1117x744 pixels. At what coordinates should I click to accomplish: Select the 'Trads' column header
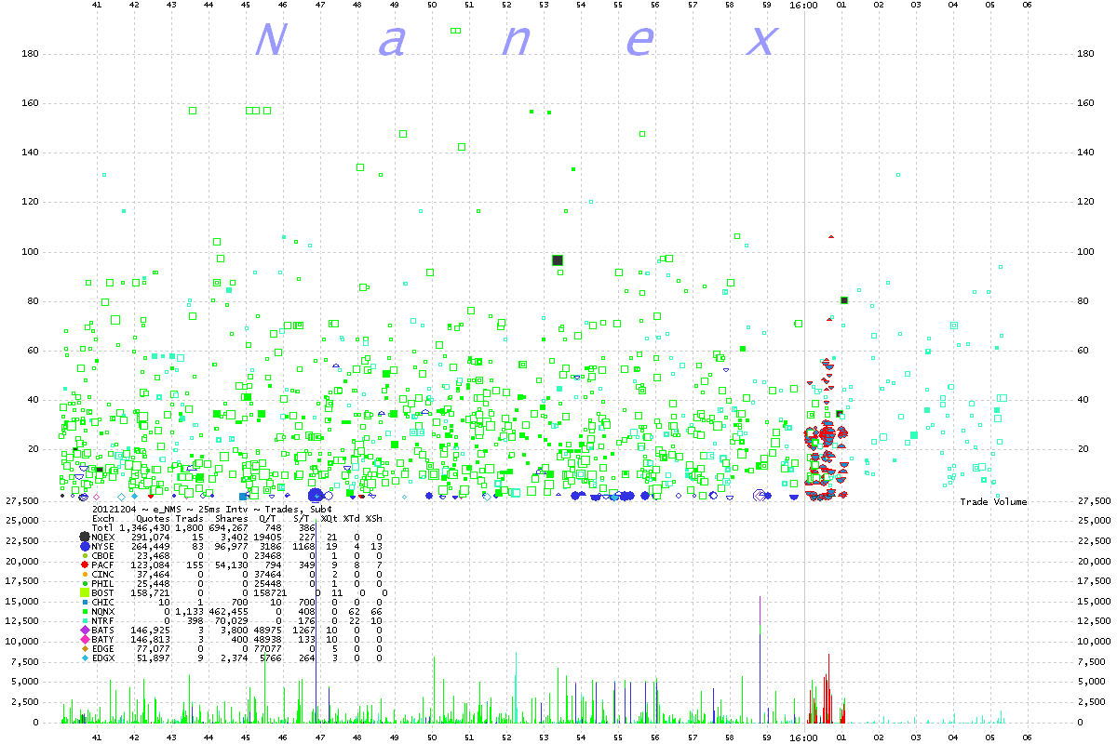click(190, 519)
